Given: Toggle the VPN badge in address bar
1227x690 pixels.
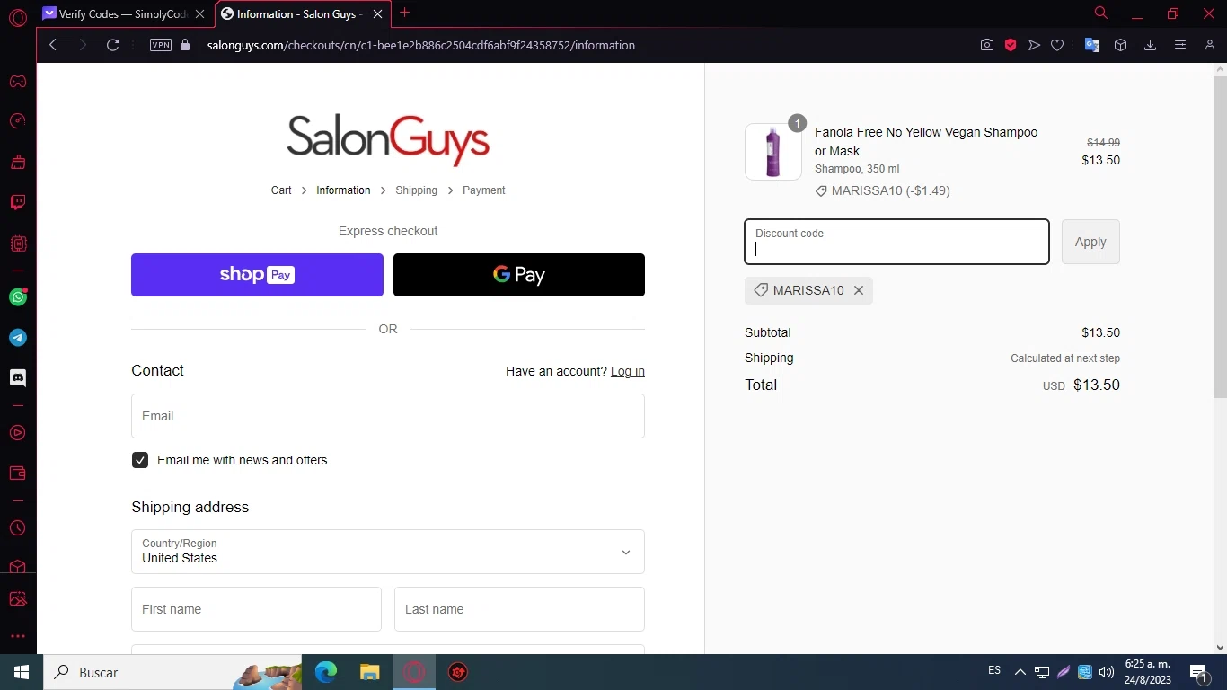Looking at the screenshot, I should point(161,45).
